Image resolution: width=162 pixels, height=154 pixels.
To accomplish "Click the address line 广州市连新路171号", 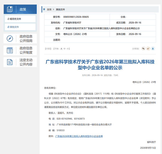I will click(x=80, y=125).
